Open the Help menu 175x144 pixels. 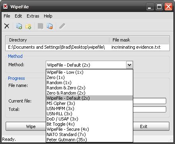pyautogui.click(x=48, y=16)
